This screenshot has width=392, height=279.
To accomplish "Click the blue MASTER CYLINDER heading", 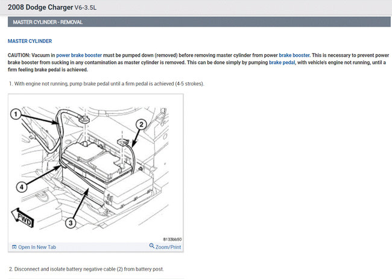I will 30,41.
